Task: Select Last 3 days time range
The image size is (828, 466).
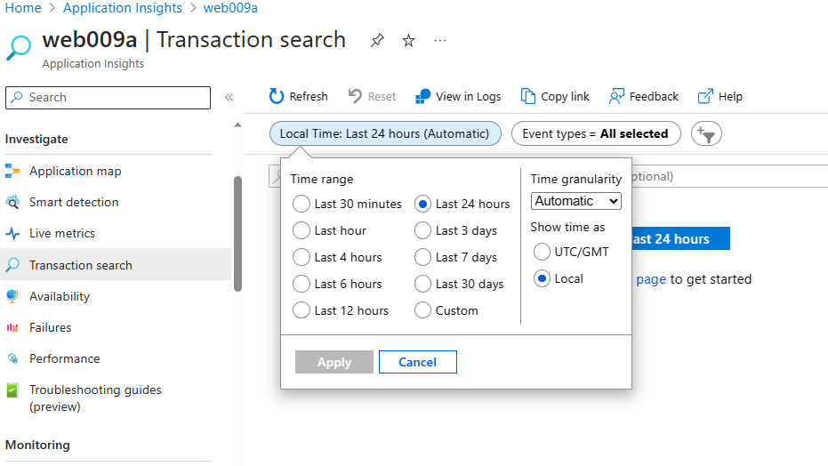Action: tap(422, 230)
